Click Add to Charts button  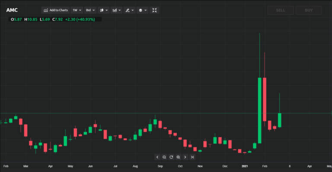click(x=55, y=10)
